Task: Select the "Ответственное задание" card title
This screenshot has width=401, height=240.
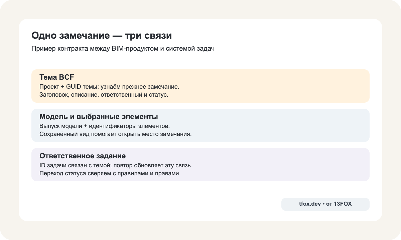Action: [x=83, y=156]
